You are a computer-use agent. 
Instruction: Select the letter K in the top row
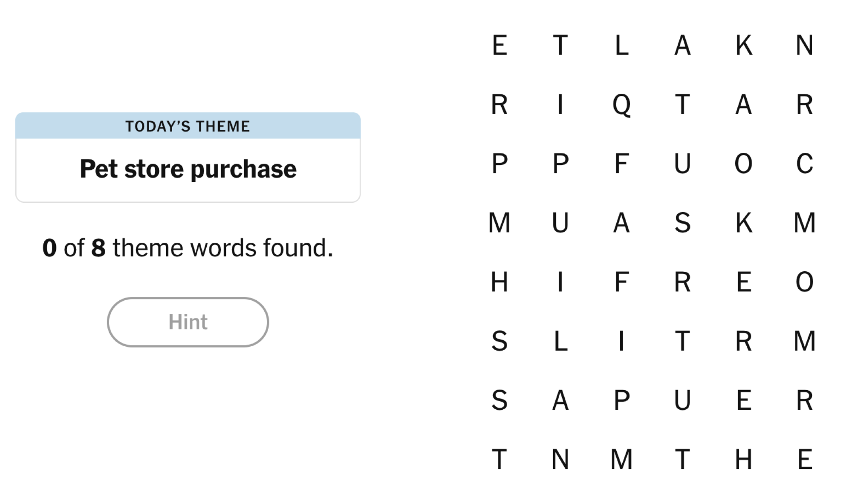tap(743, 45)
